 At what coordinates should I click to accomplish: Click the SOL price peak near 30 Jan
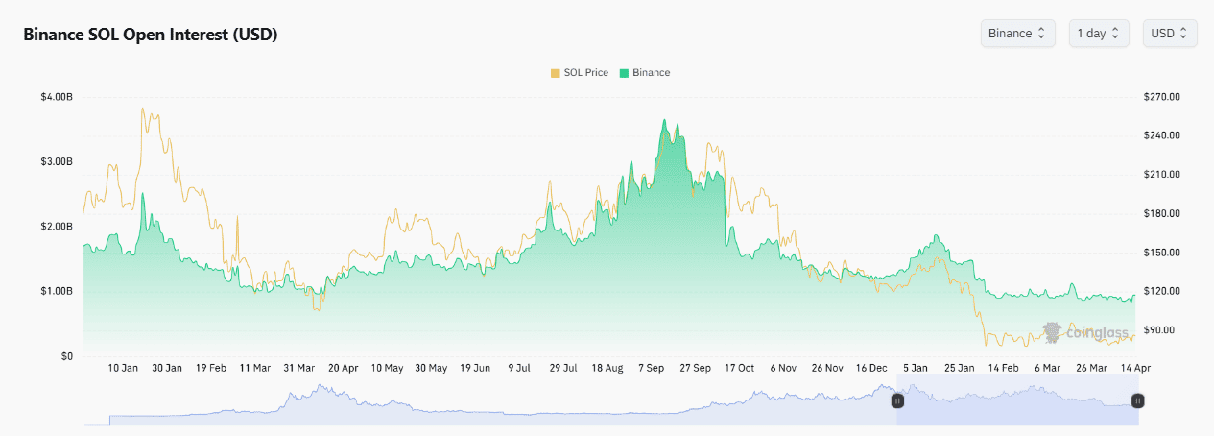(x=143, y=109)
